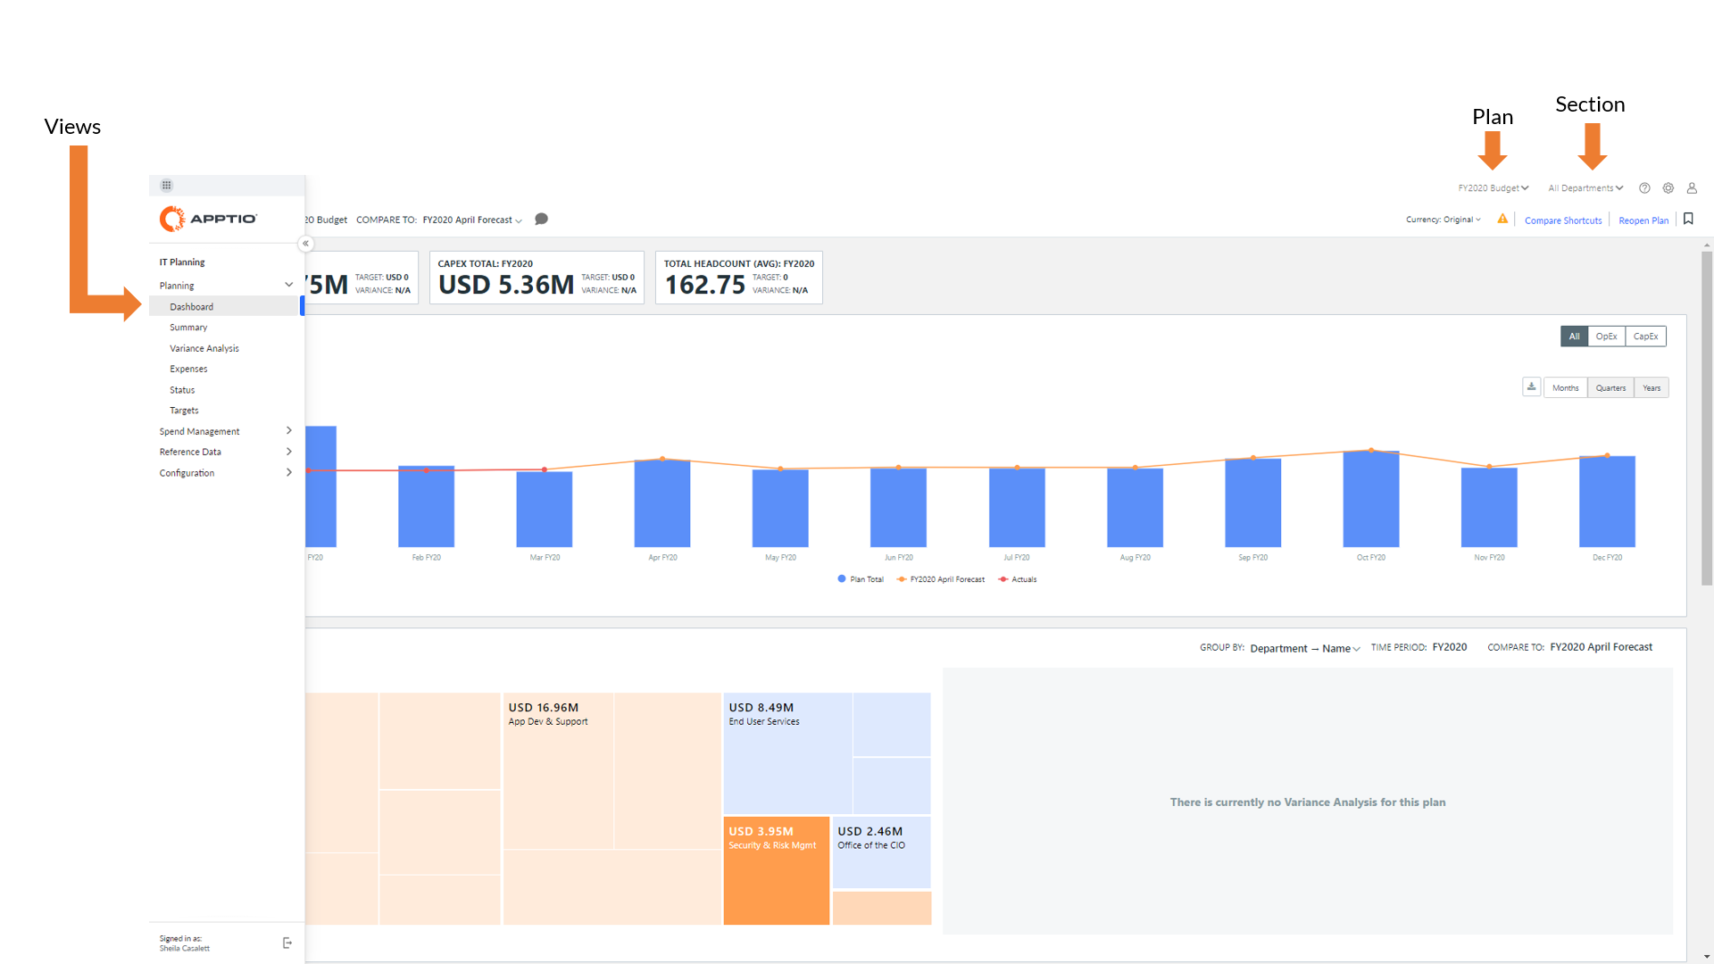Image resolution: width=1714 pixels, height=964 pixels.
Task: Set the chart time scale to Quarters
Action: 1610,388
